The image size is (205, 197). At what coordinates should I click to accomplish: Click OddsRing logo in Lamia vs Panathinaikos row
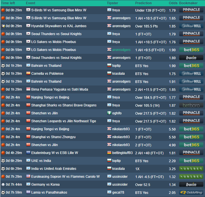[191, 192]
